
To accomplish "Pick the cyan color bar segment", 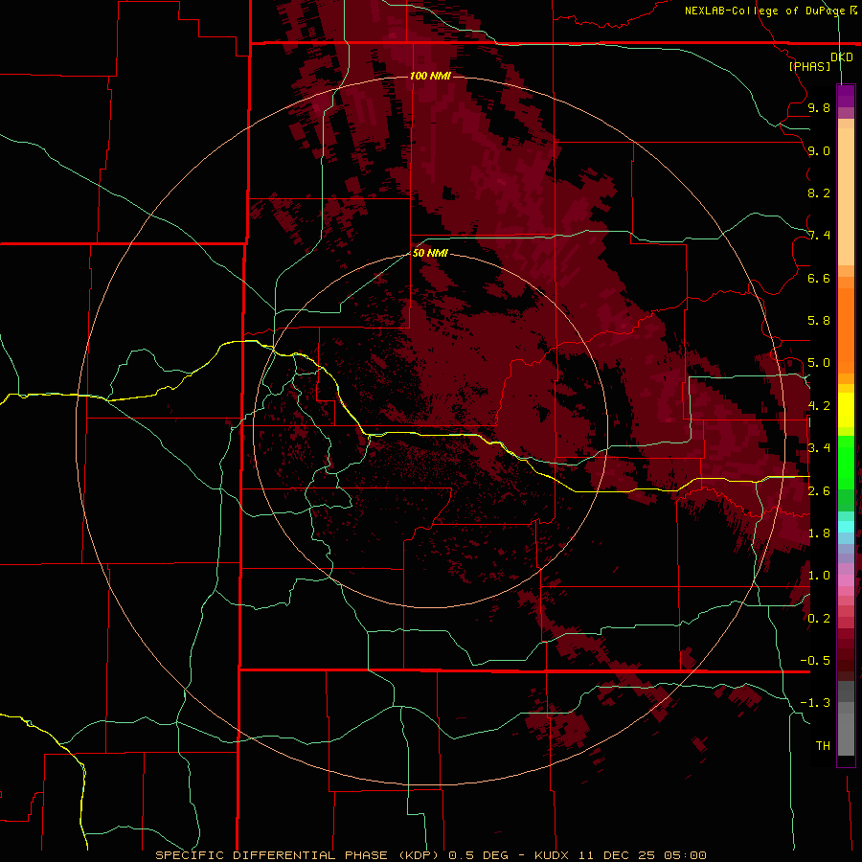I will [x=846, y=526].
